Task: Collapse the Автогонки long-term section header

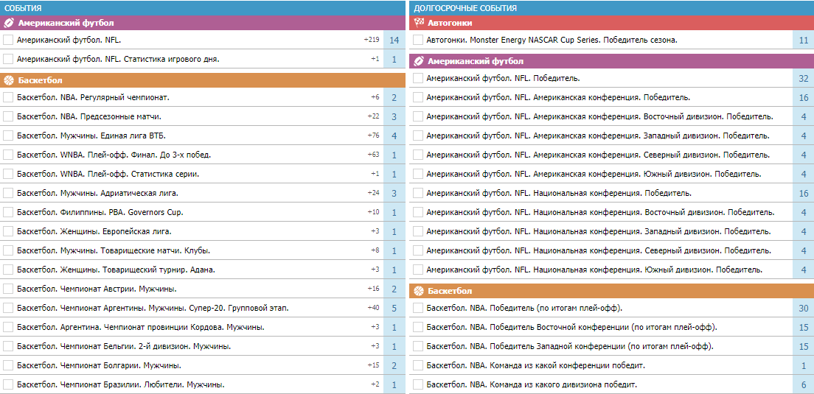Action: coord(611,23)
